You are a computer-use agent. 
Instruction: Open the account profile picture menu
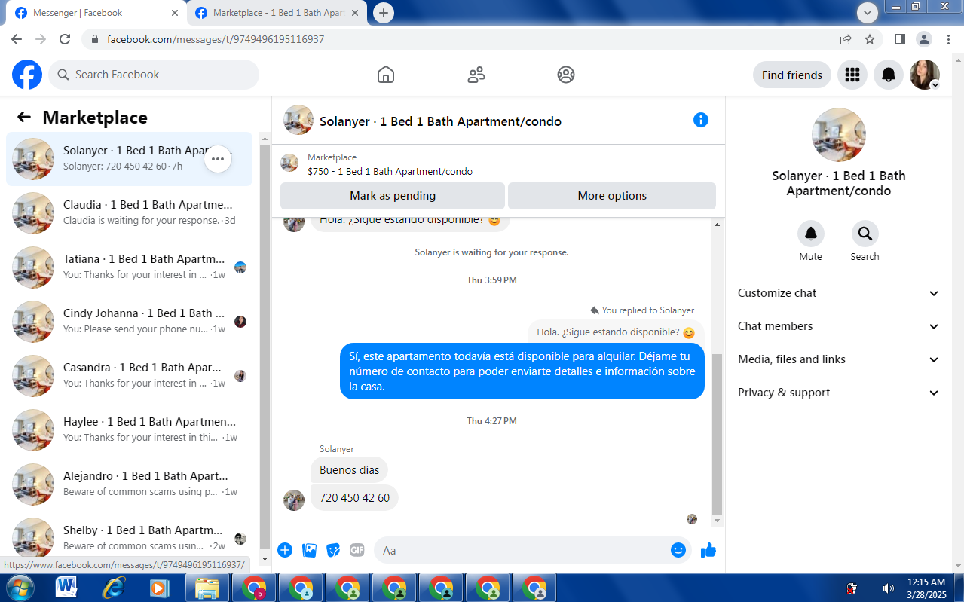tap(925, 75)
